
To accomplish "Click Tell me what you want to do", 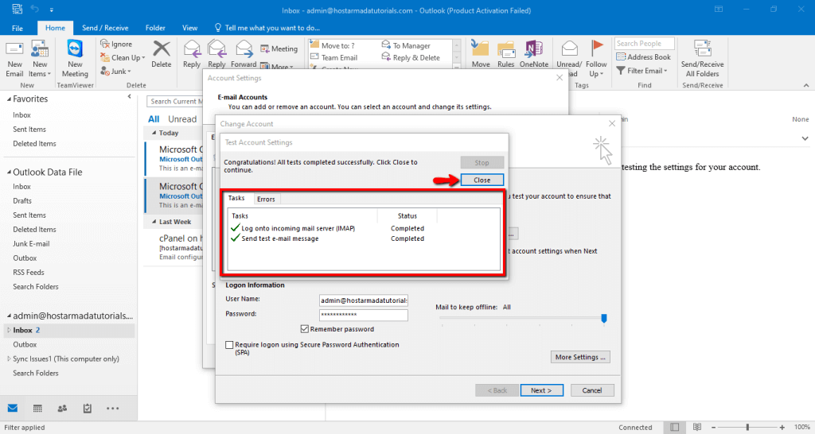I will coord(267,28).
